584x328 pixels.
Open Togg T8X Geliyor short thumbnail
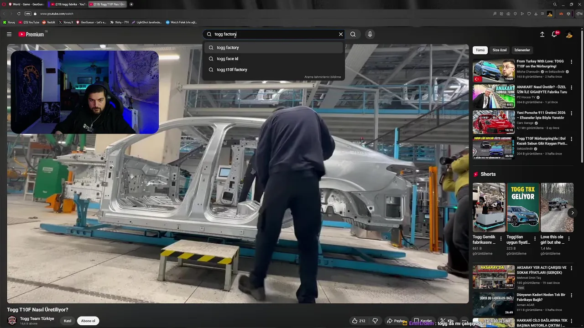click(523, 207)
